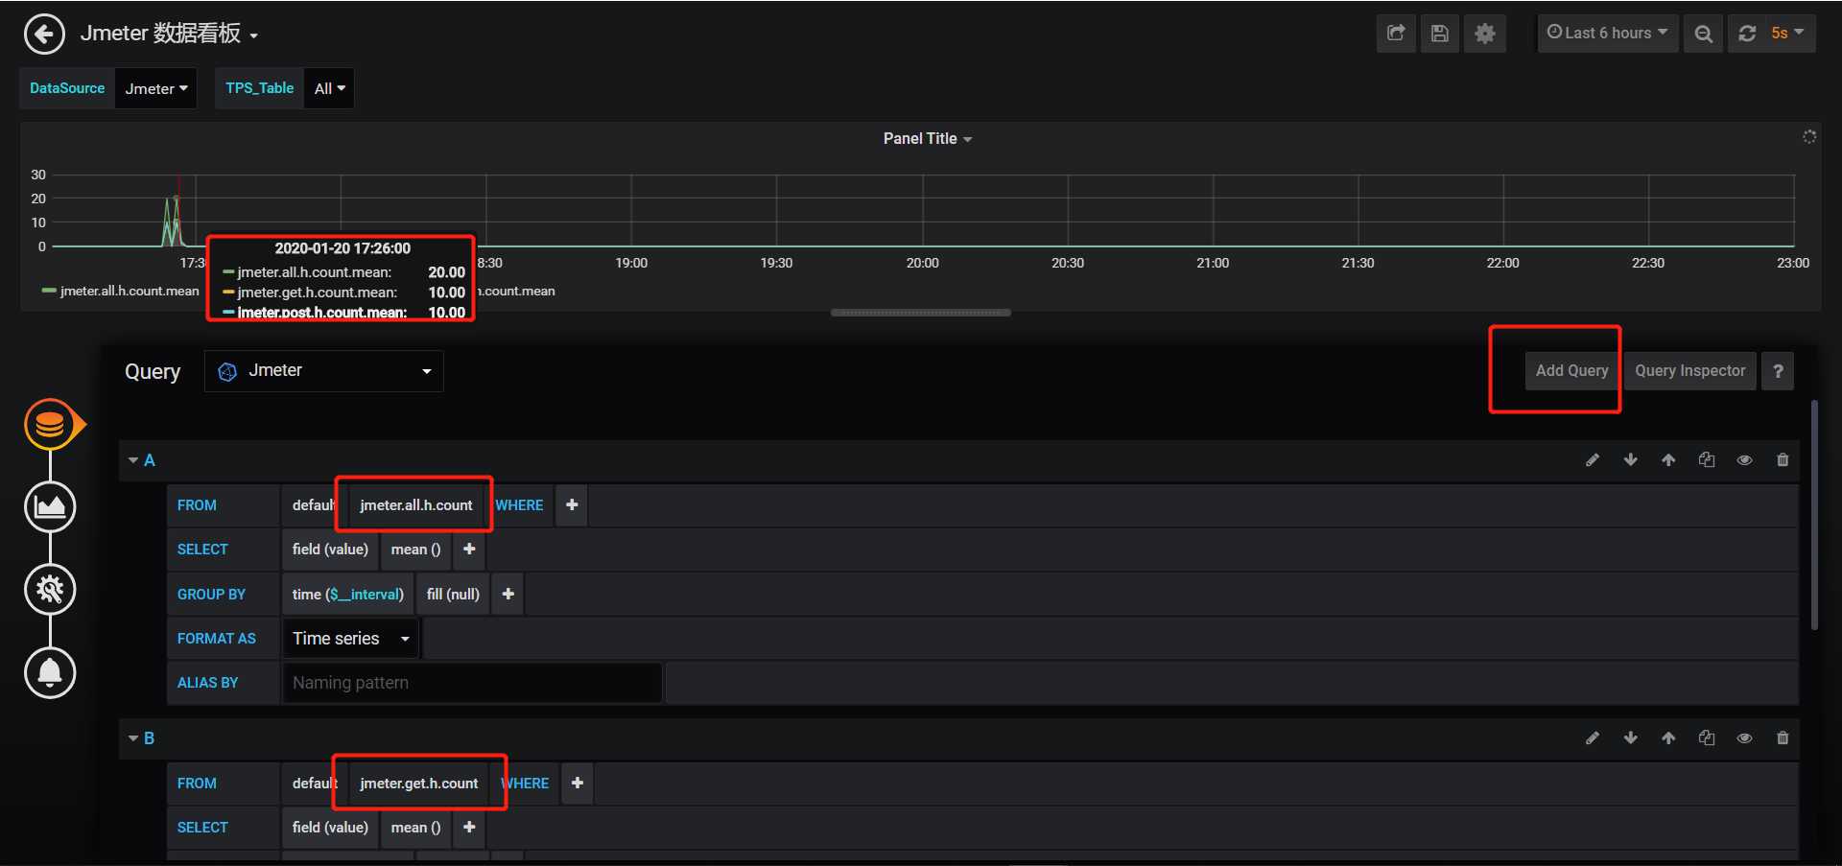Move query A up
Image resolution: width=1842 pixels, height=866 pixels.
[x=1669, y=460]
